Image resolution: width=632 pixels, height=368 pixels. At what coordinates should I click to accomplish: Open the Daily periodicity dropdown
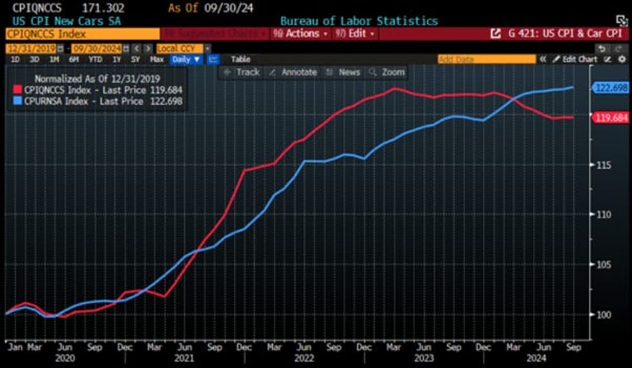click(186, 60)
